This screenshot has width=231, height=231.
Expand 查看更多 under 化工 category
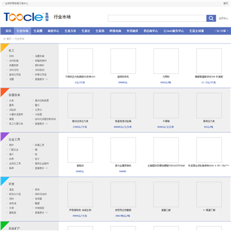click(41, 79)
